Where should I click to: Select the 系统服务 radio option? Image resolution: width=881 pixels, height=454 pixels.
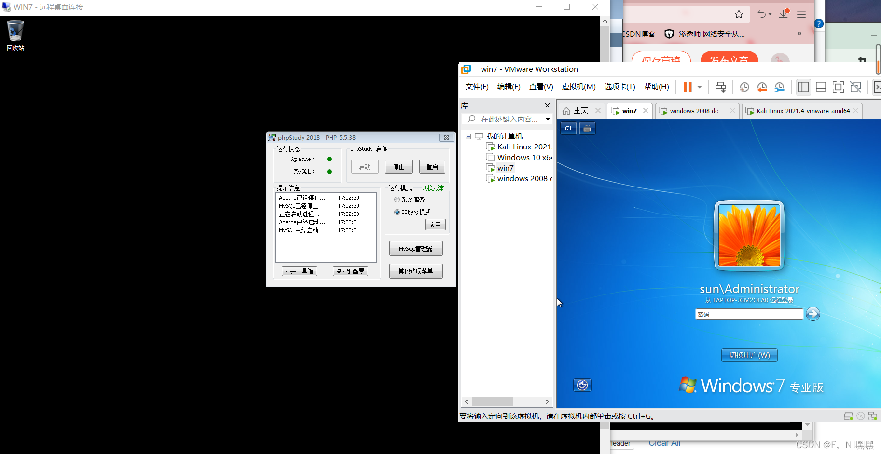[x=409, y=200]
